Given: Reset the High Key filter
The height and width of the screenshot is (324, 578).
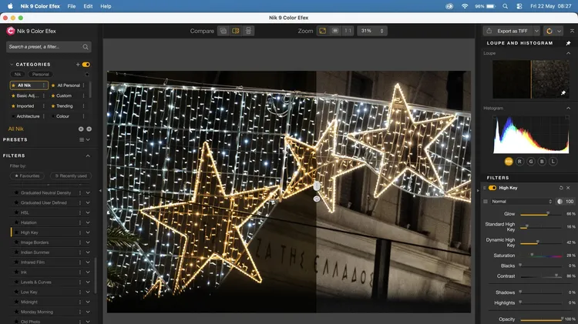Looking at the screenshot, I should [x=561, y=188].
